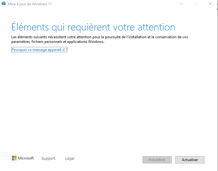Click the Précédent button
218x171 pixels.
(157, 160)
